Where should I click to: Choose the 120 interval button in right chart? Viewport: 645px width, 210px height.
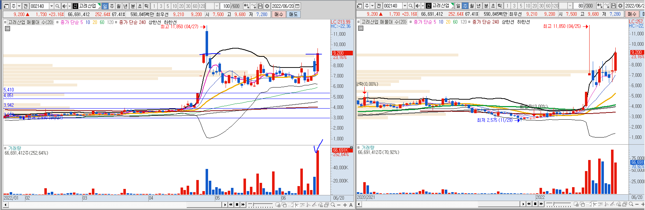coord(555,6)
